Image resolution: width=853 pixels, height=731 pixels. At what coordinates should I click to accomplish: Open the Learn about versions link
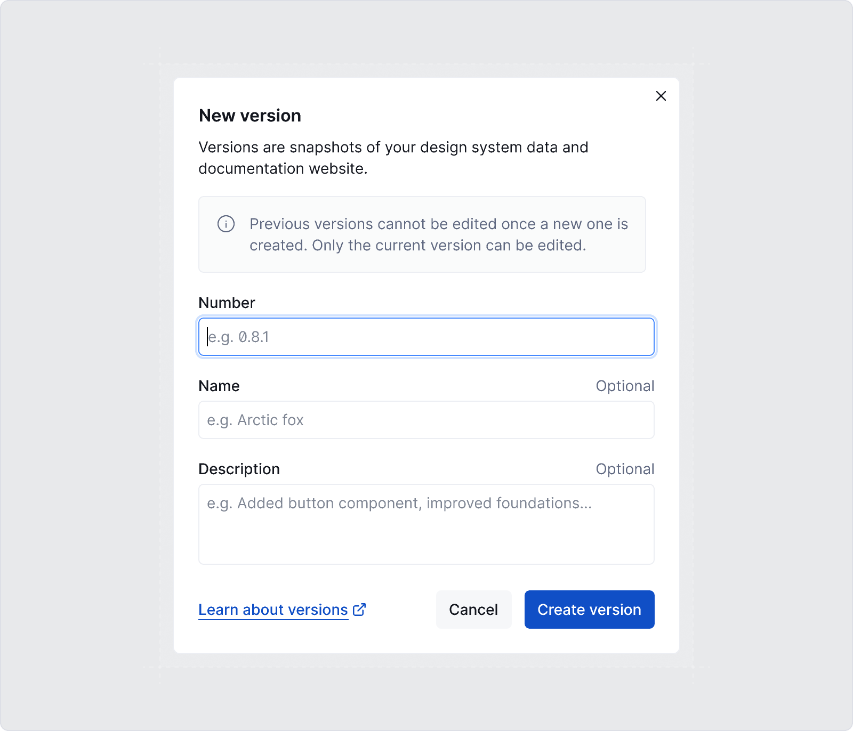pyautogui.click(x=273, y=610)
